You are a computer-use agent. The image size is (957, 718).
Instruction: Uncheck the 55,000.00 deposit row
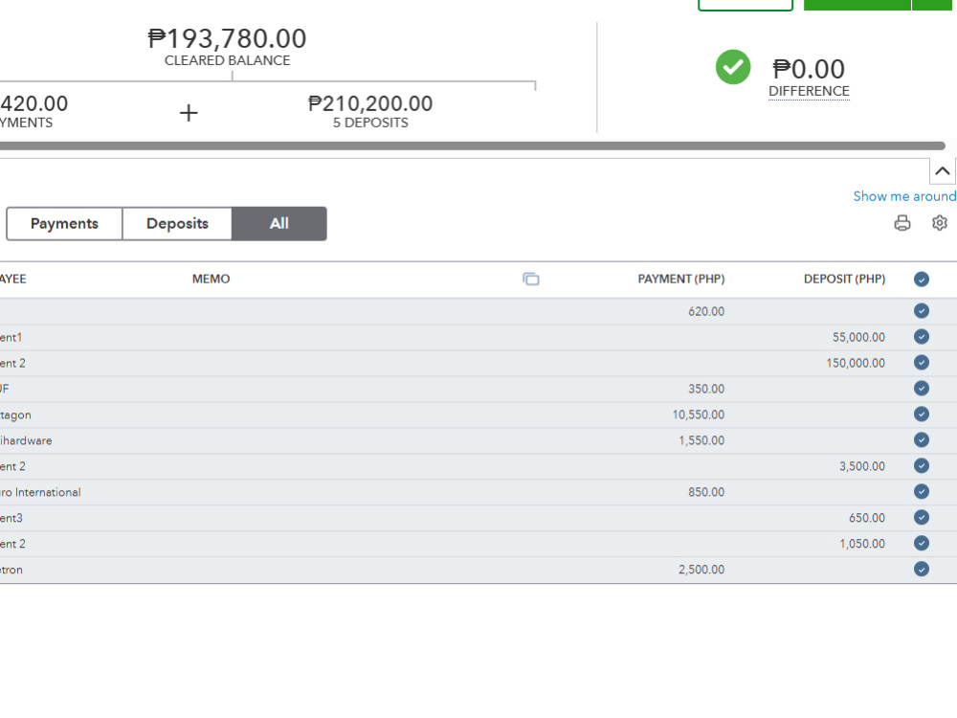922,336
